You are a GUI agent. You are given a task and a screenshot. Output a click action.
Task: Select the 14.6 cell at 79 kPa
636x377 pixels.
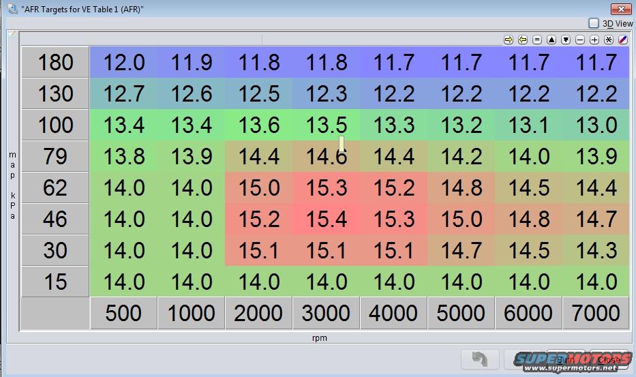tap(326, 156)
